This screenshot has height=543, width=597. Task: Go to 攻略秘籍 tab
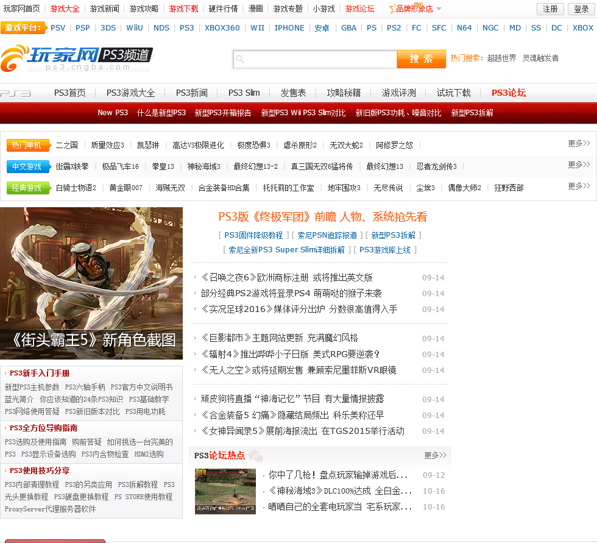pos(344,93)
